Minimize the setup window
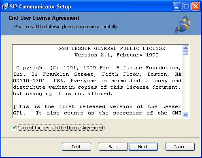The image size is (202, 158). point(177,6)
